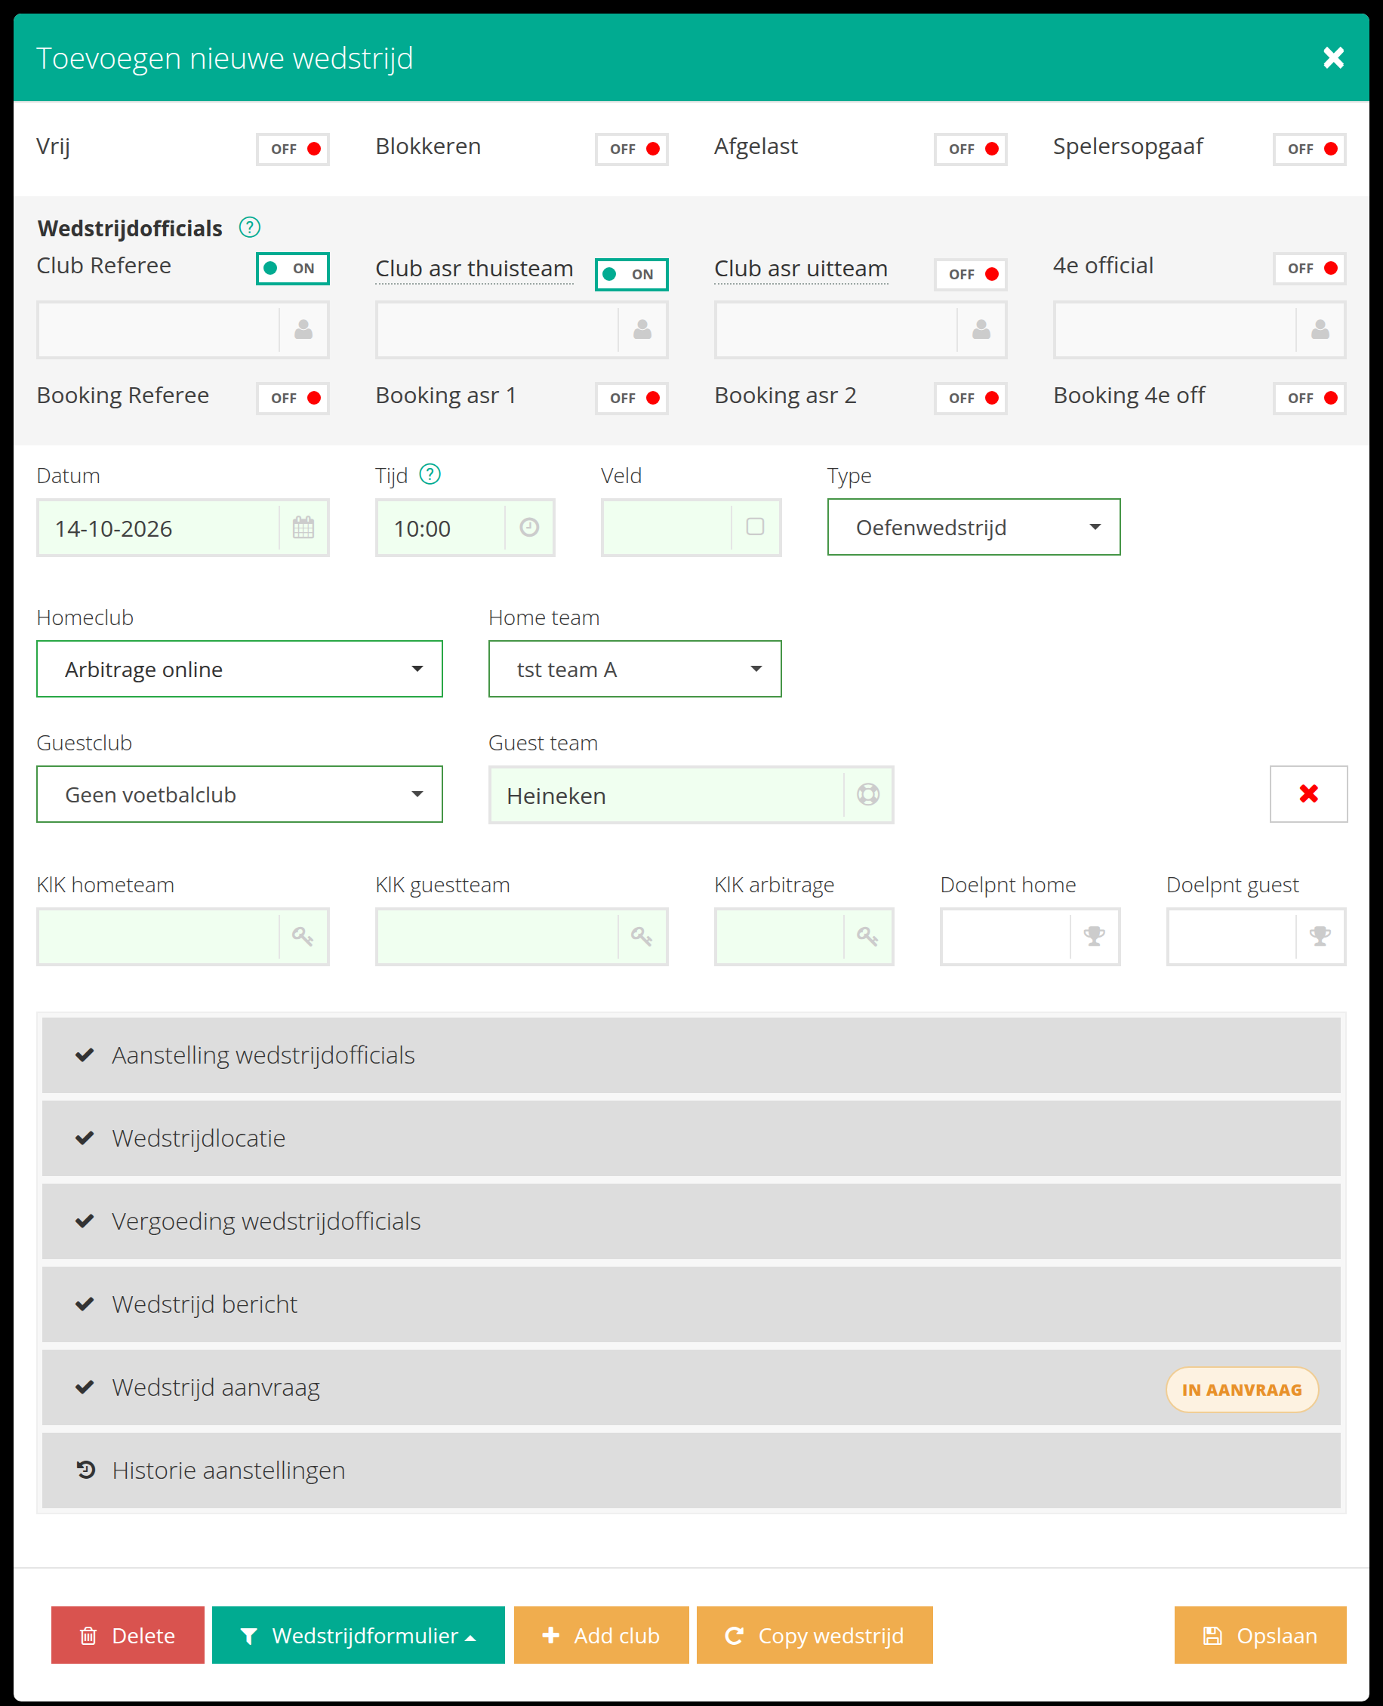Screen dimensions: 1383x1706
Task: Expand Vergoeding wedstrijdofficials section
Action: (691, 1221)
